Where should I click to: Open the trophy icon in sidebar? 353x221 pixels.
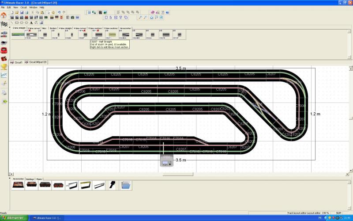coord(4,67)
